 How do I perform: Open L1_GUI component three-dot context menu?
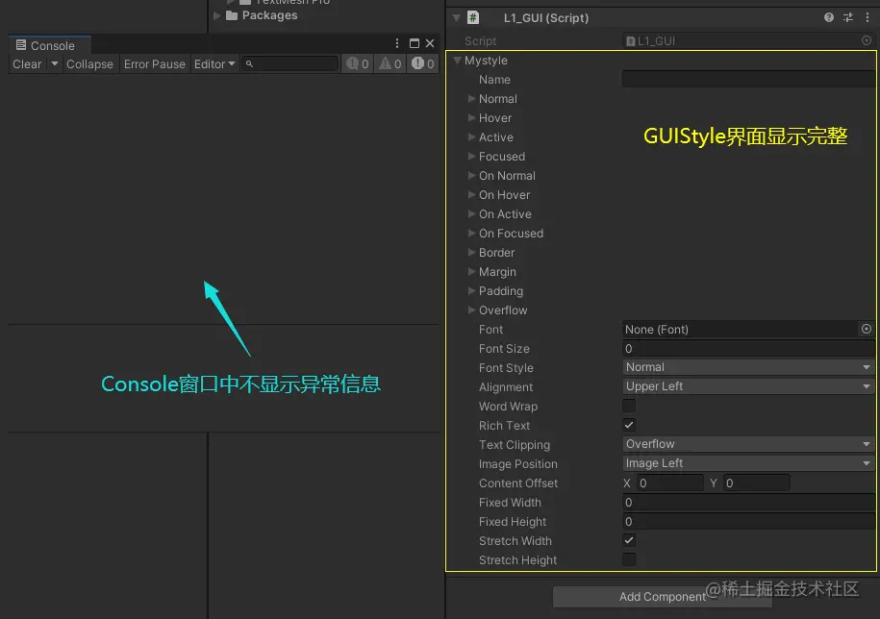[x=867, y=17]
